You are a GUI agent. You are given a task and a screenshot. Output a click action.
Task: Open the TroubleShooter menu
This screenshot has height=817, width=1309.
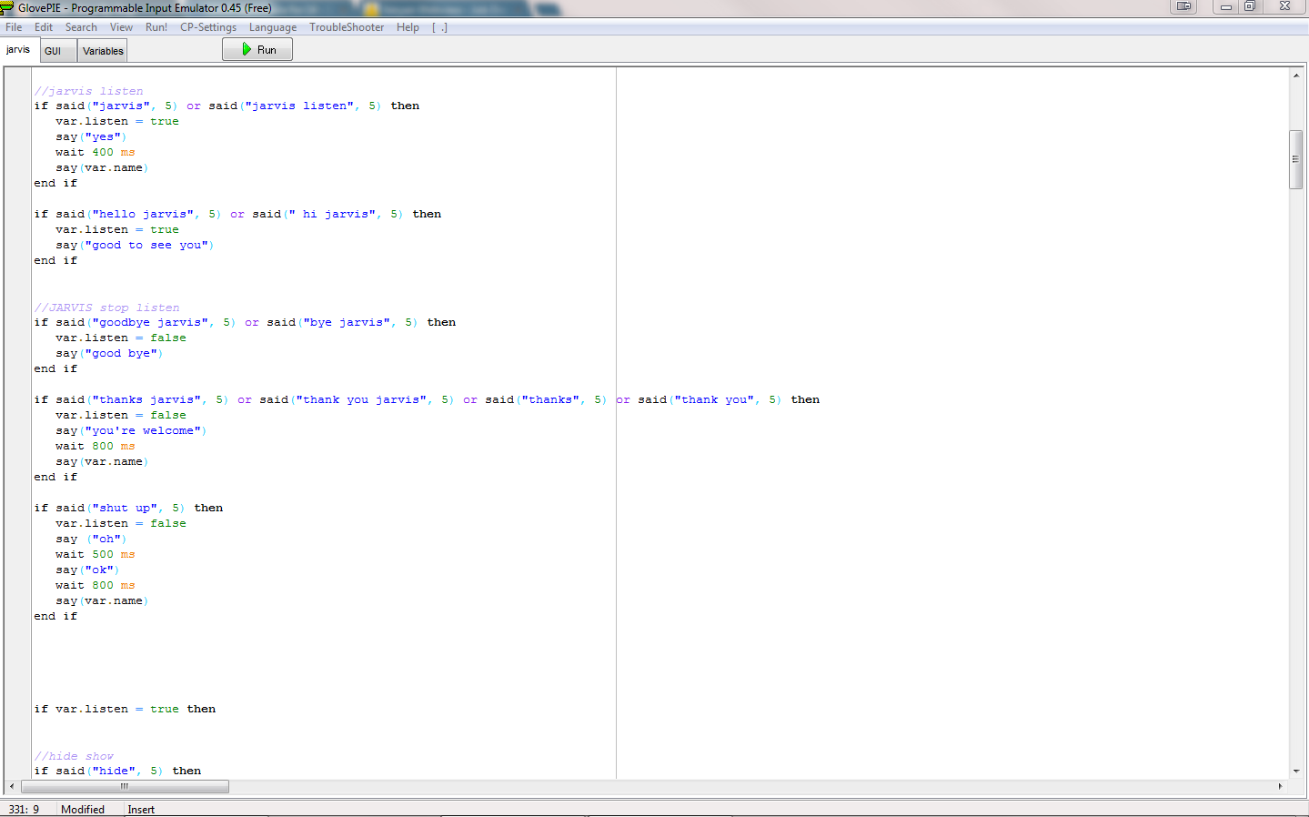click(x=346, y=27)
